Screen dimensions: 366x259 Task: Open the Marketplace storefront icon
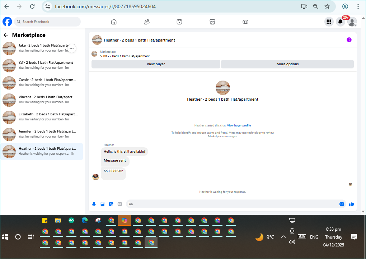point(212,22)
